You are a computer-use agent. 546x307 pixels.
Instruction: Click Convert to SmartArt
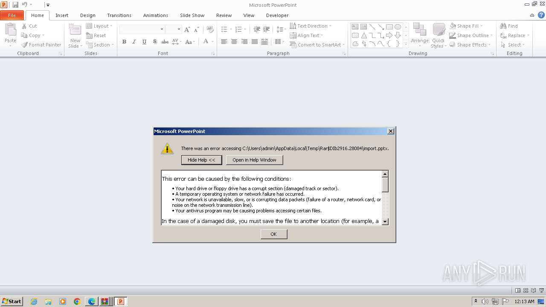(x=317, y=45)
